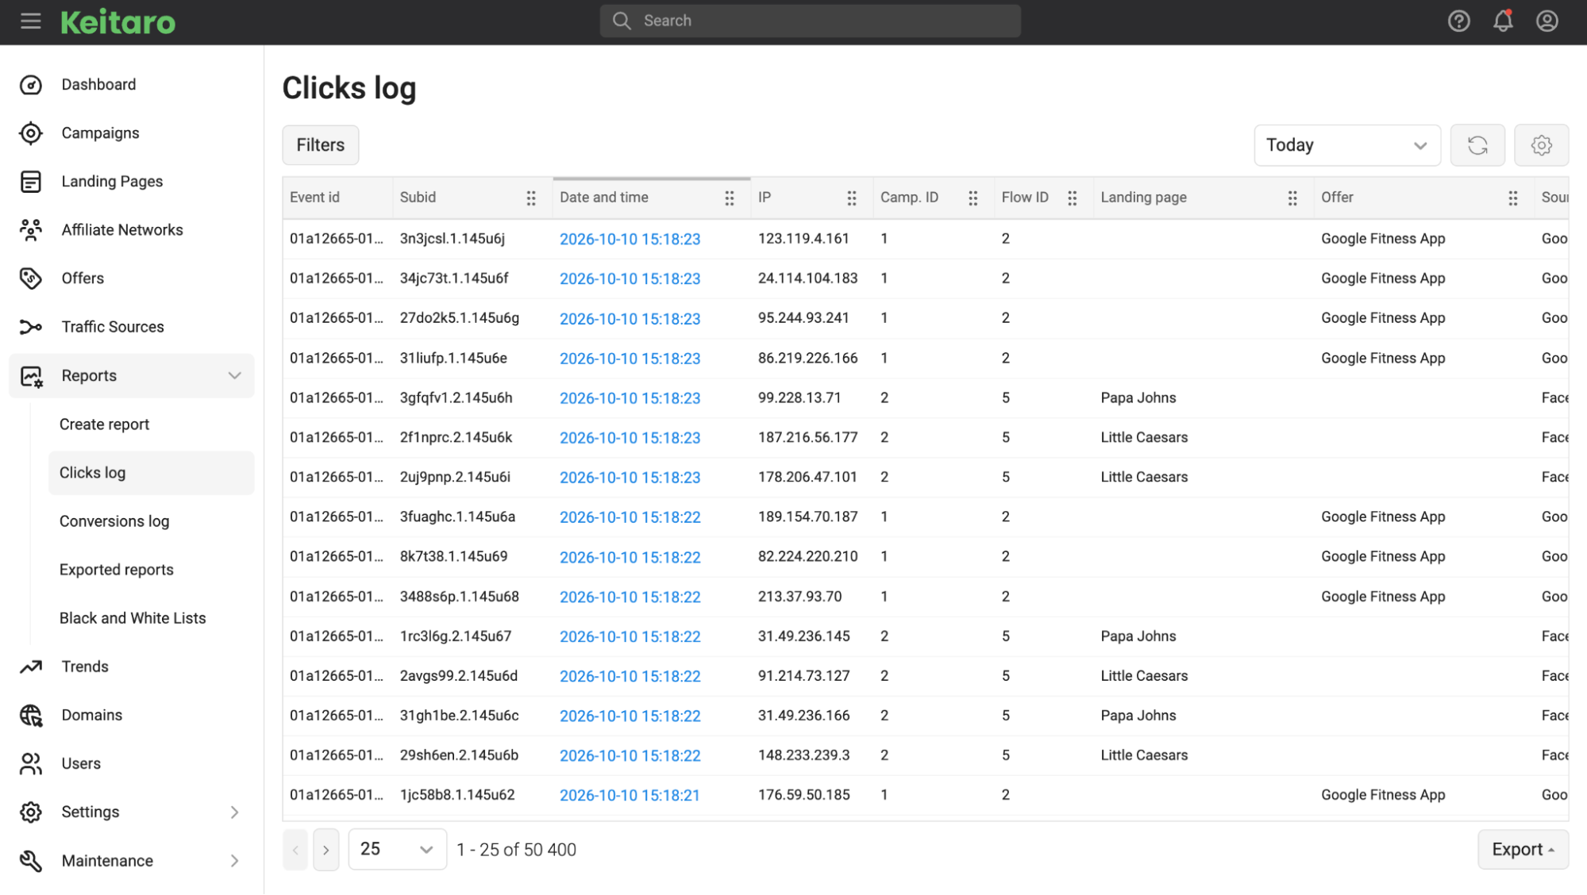Click IP address 123.119.4.161
The height and width of the screenshot is (895, 1587).
click(x=803, y=239)
